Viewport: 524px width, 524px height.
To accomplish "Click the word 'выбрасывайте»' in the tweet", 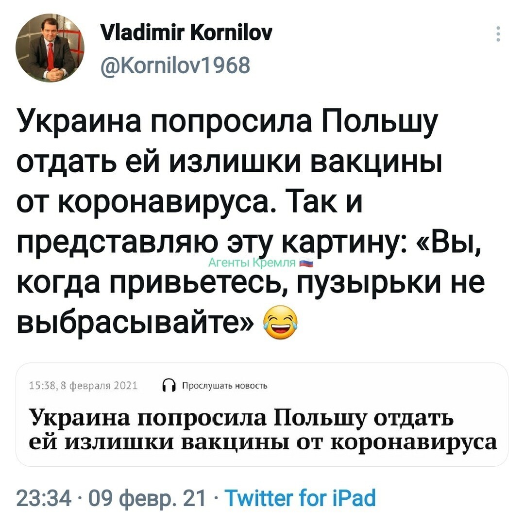I will coord(135,323).
